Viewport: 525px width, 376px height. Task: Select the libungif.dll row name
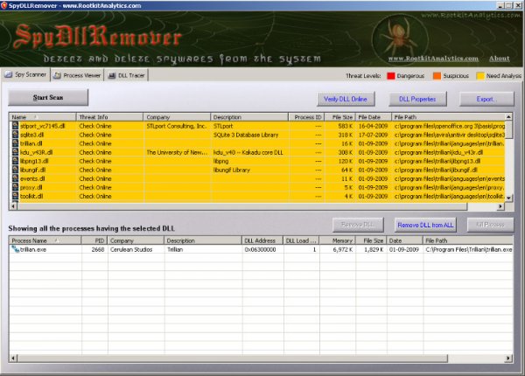32,170
